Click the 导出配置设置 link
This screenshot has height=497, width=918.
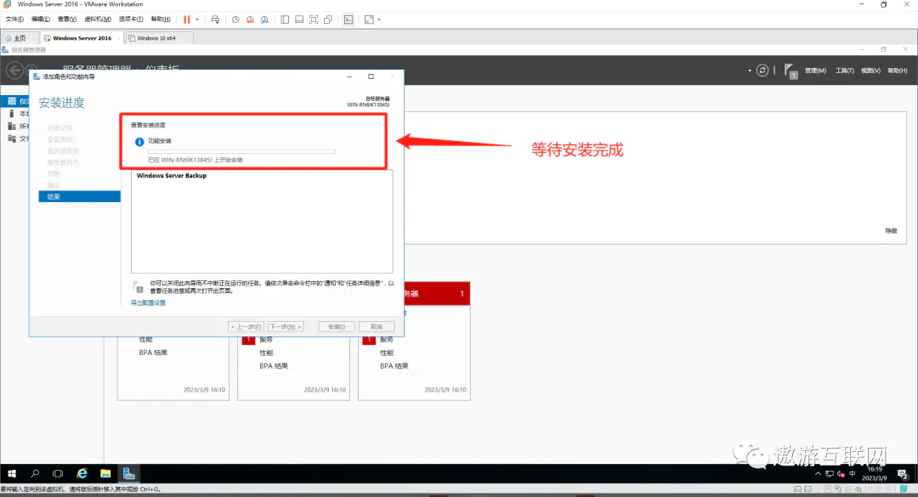(x=148, y=302)
